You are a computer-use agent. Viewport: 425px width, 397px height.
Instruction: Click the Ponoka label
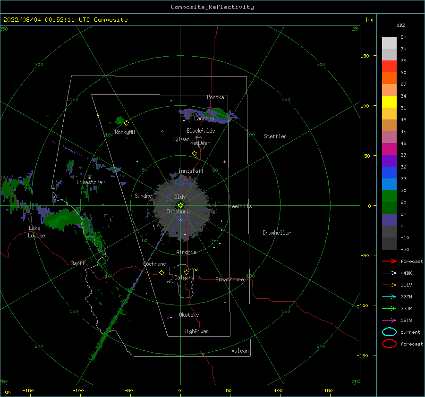pos(215,97)
